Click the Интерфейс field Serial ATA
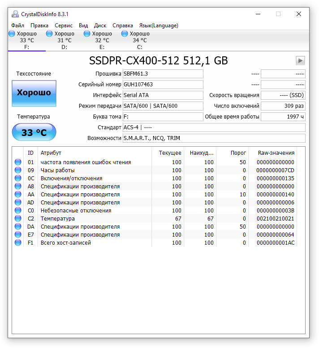 (163, 95)
